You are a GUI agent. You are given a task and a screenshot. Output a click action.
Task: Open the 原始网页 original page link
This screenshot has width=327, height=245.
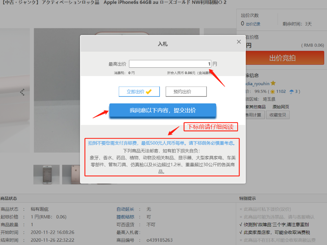pos(281,107)
